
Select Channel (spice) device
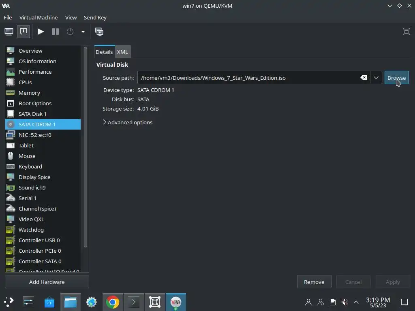tap(43, 209)
